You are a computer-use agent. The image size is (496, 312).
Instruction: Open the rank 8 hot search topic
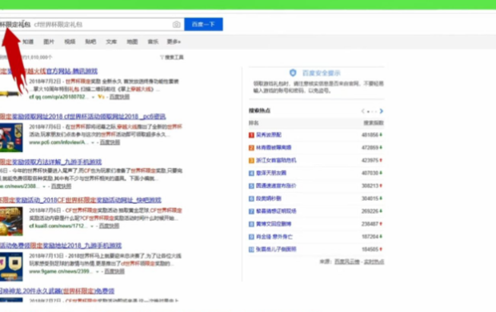274,224
